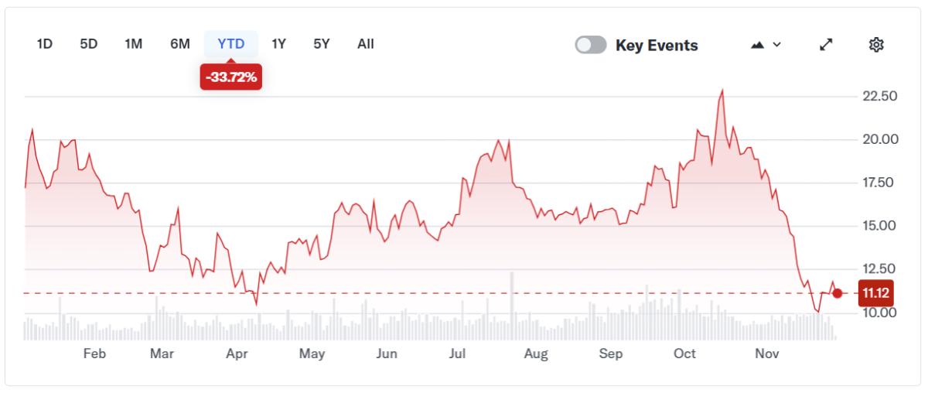Select the 1D time range
The width and height of the screenshot is (928, 393).
click(x=44, y=44)
